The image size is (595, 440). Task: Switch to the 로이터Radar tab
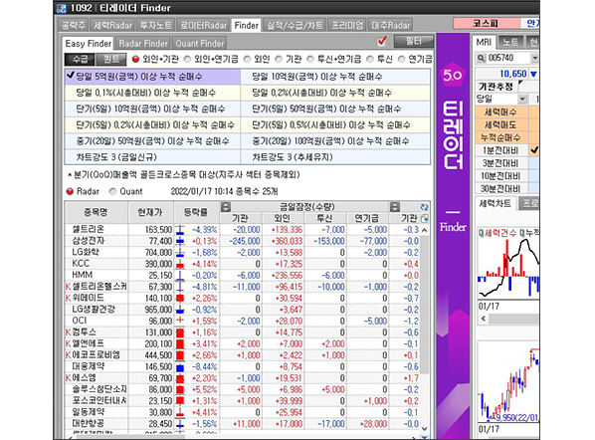203,26
